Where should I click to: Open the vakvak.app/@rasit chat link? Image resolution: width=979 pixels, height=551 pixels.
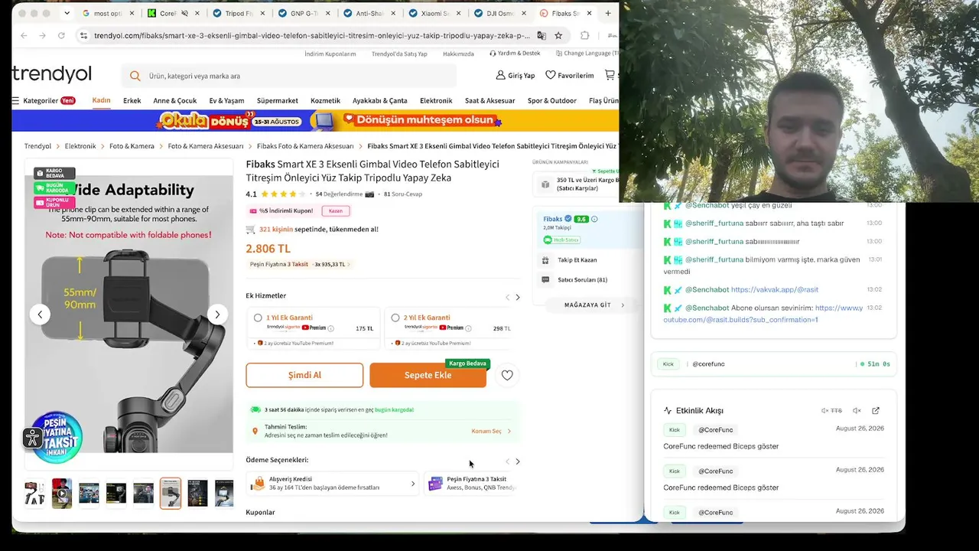(775, 290)
